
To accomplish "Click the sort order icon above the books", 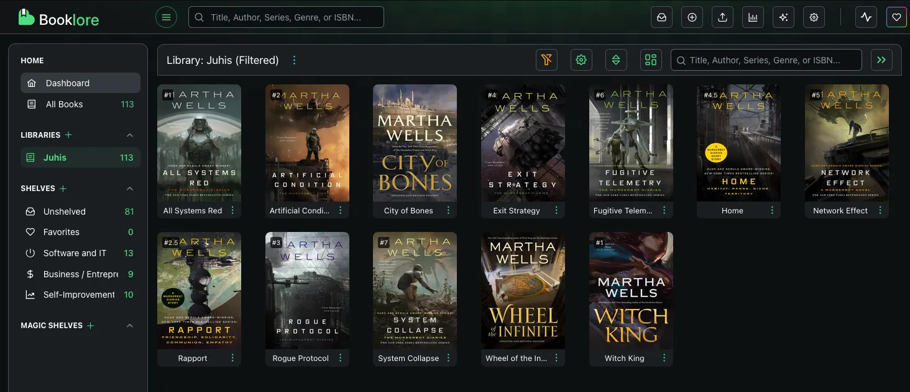I will 616,60.
